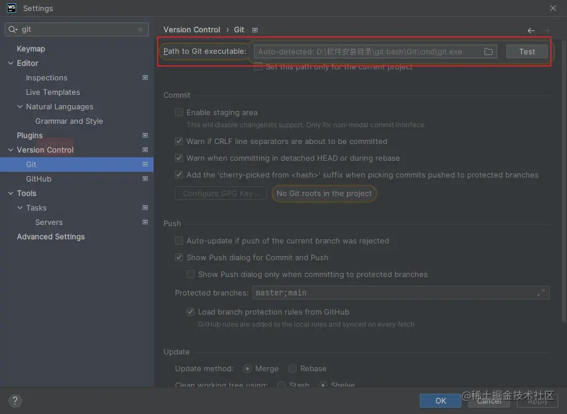Screen dimensions: 567x414
Task: Click Configure GPG Key button
Action: tap(221, 194)
